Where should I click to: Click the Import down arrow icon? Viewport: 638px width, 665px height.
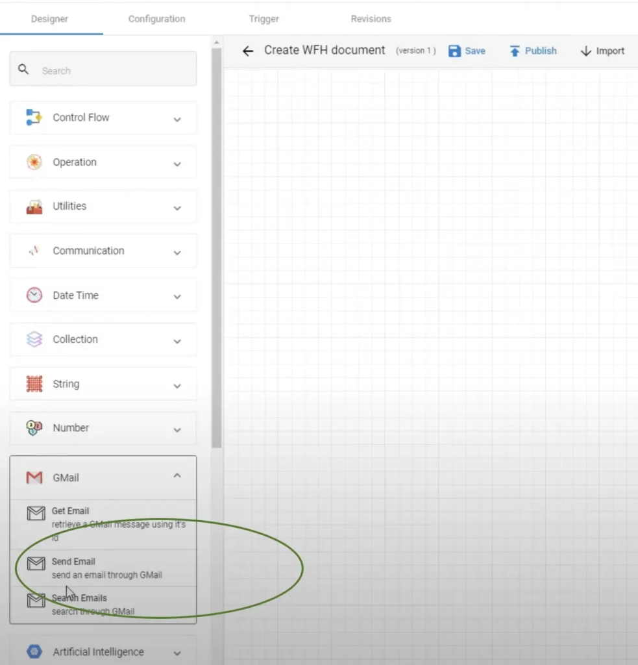586,51
